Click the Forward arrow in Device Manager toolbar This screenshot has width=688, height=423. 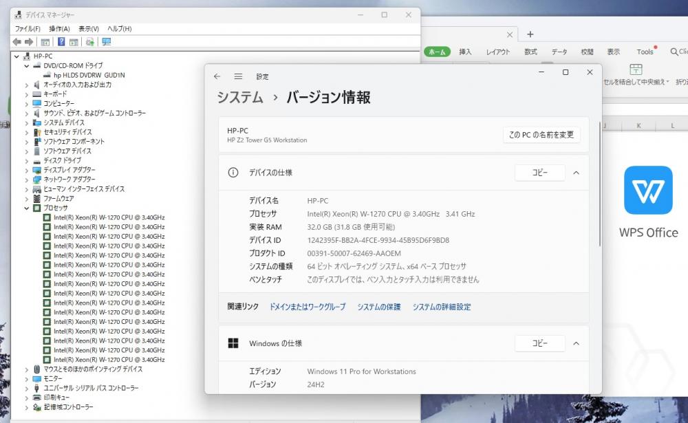(29, 42)
